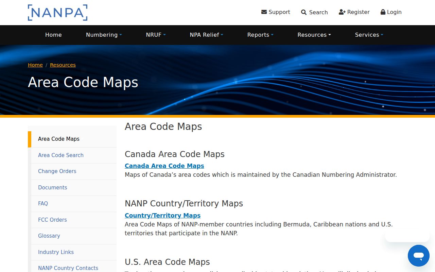Image resolution: width=435 pixels, height=272 pixels.
Task: Expand the NPA Relief dropdown menu
Action: pyautogui.click(x=206, y=35)
